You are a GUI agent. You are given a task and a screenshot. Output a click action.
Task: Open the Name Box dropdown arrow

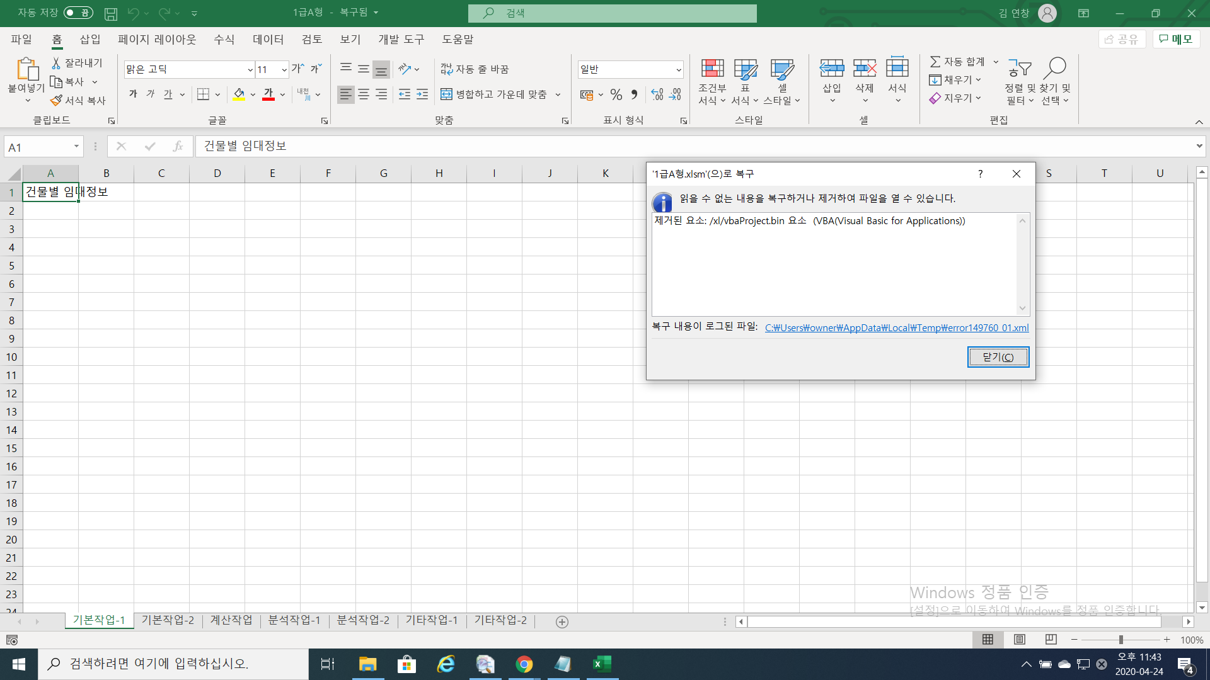pos(76,146)
